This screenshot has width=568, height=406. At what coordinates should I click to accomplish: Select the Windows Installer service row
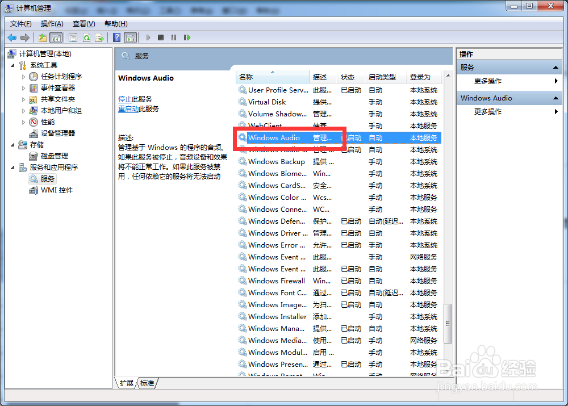[x=339, y=316]
